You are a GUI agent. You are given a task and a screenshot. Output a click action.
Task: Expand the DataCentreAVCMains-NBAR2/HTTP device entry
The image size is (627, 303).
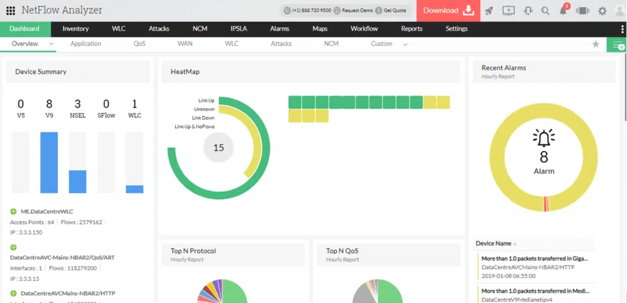[14, 294]
